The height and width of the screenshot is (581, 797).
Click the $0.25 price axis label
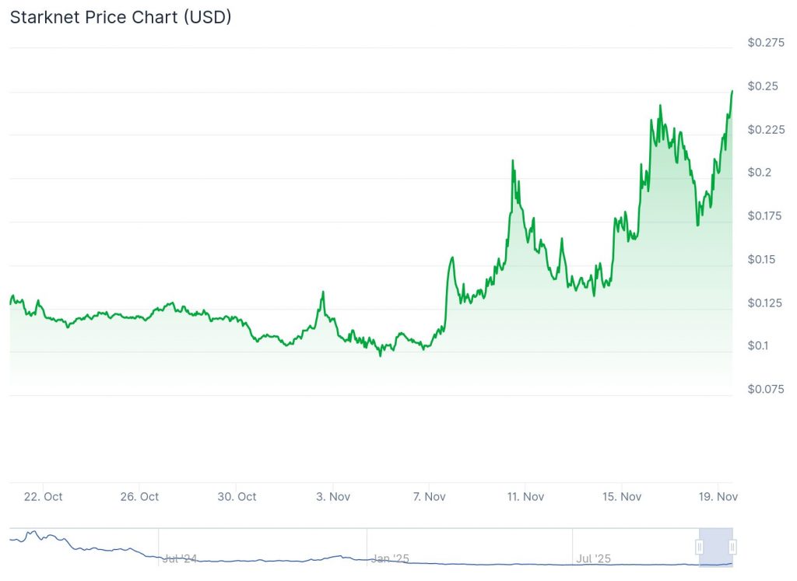coord(762,86)
